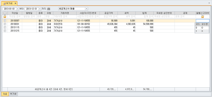This screenshot has height=97, width=212.
Task: Sort by the 유형 column header
Action: 49,13
